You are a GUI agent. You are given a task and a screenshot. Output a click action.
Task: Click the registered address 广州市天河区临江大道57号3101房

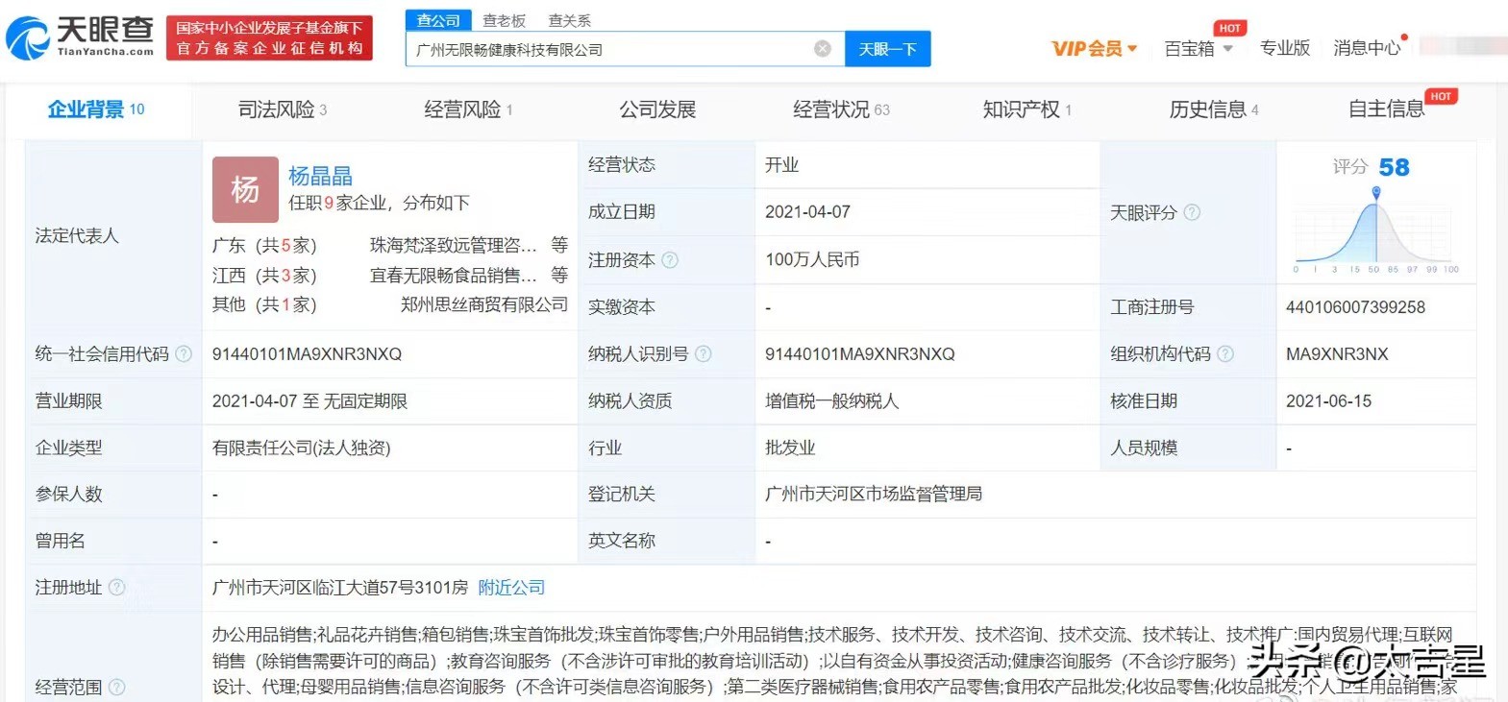pos(340,588)
